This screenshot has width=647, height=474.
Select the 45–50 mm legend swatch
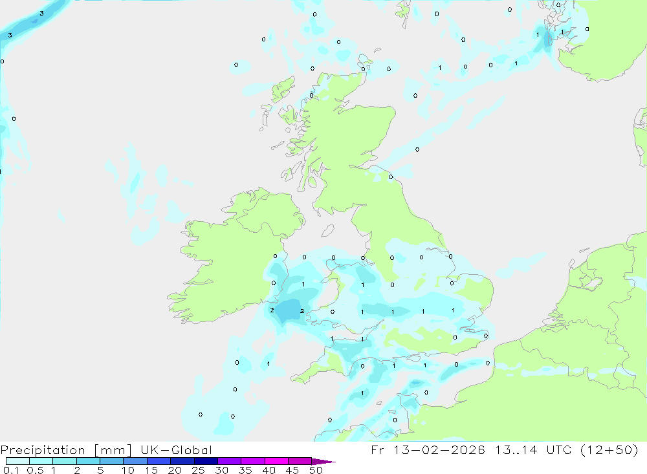300,461
